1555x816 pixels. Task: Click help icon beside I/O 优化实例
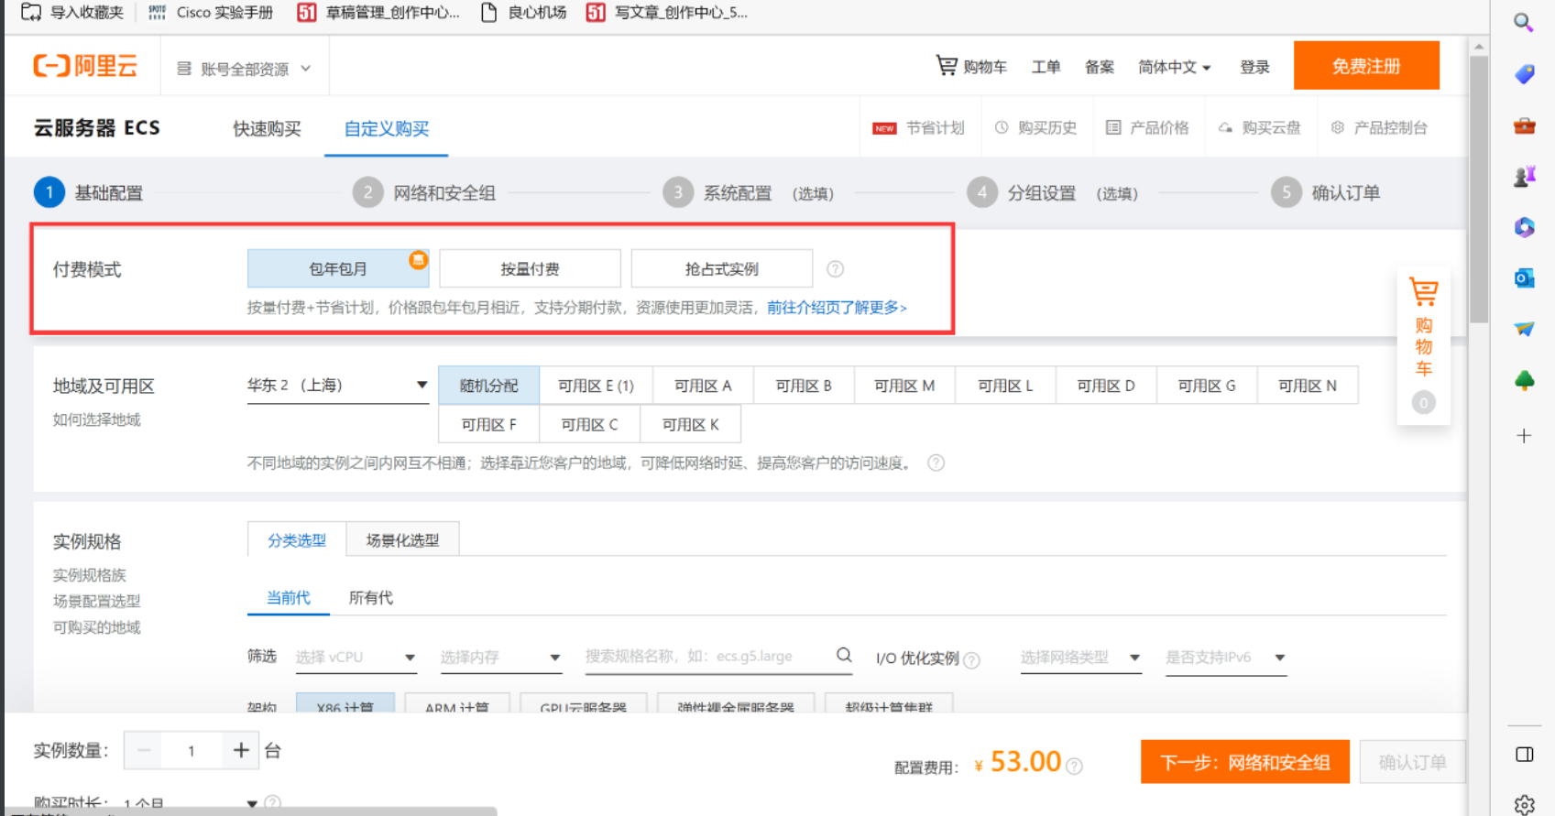click(x=971, y=659)
